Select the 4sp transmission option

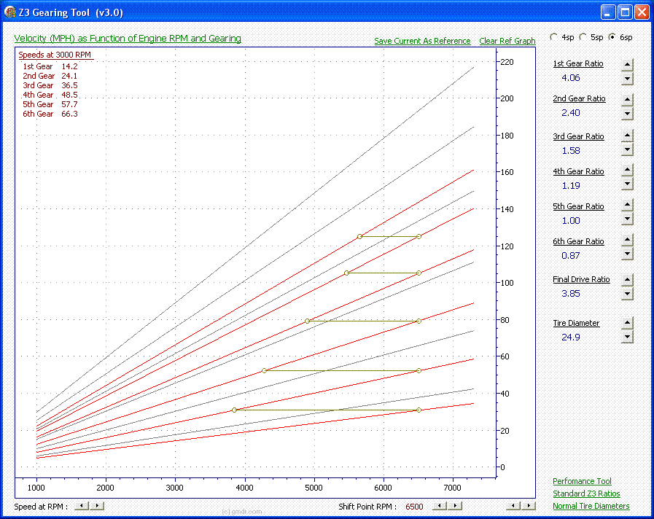[555, 36]
